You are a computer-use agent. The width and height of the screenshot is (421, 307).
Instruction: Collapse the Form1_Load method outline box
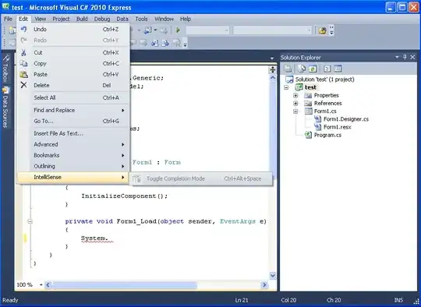tap(30, 221)
